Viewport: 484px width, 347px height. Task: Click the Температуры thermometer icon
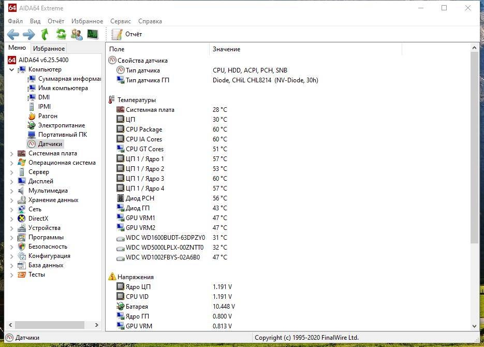coord(112,100)
